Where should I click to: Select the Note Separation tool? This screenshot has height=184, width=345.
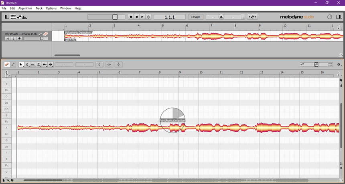pos(51,64)
